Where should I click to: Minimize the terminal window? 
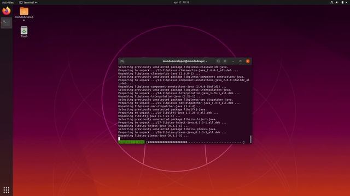233,61
